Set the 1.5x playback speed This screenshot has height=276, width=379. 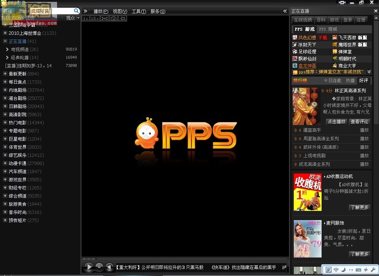pos(94,18)
